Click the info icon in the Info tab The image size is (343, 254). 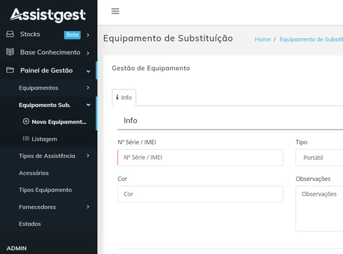click(x=118, y=97)
